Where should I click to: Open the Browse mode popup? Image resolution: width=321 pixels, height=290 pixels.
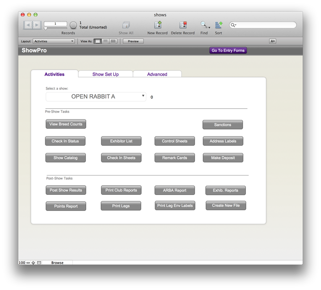pos(57,263)
